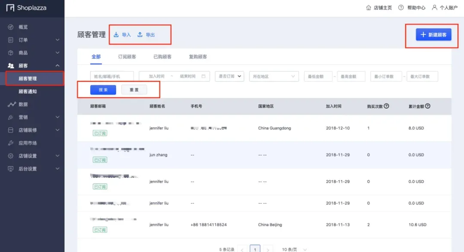Click help icon beside 购买次数 column

tap(387, 106)
